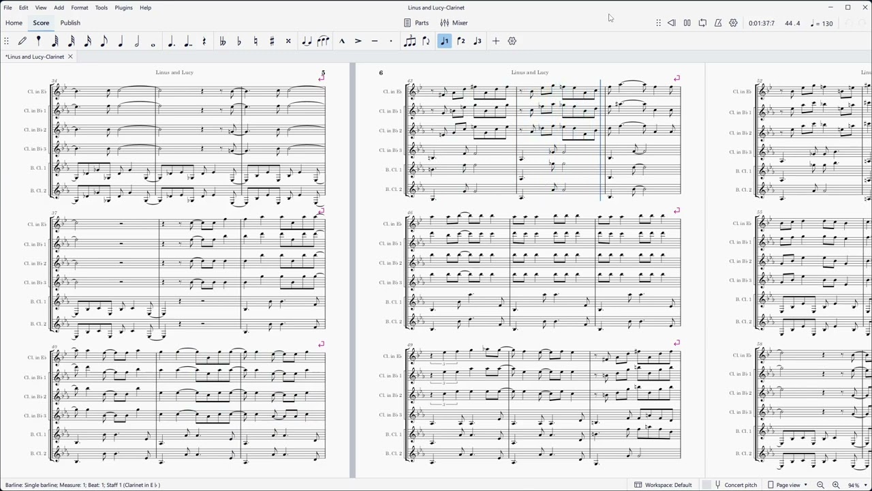This screenshot has height=491, width=872.
Task: Apply the sharp accidental
Action: [x=271, y=41]
